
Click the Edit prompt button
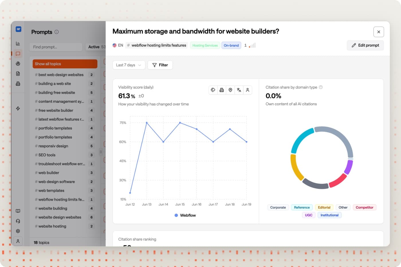(x=365, y=45)
